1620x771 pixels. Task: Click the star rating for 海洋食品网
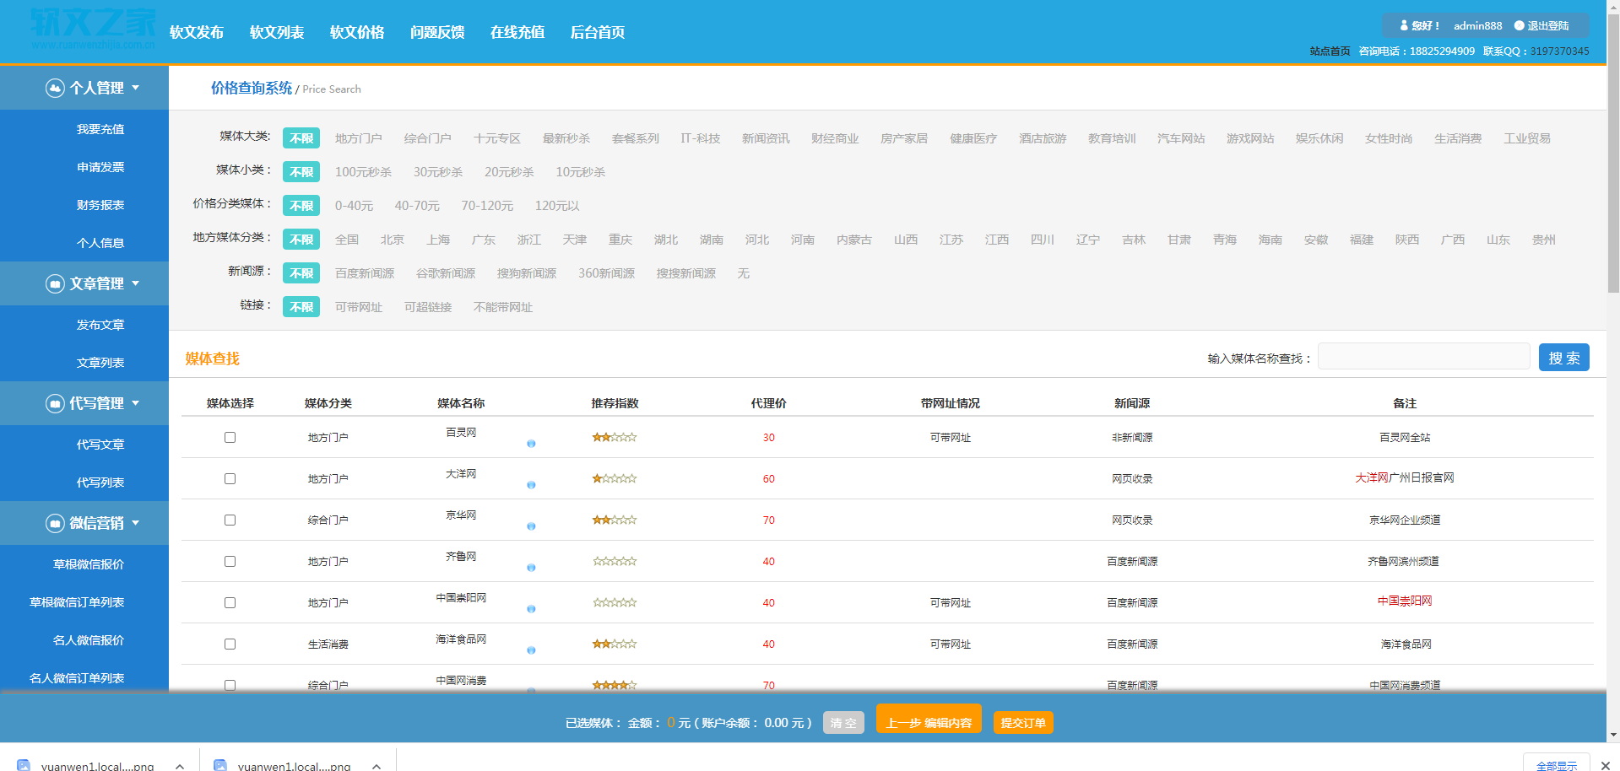tap(615, 644)
